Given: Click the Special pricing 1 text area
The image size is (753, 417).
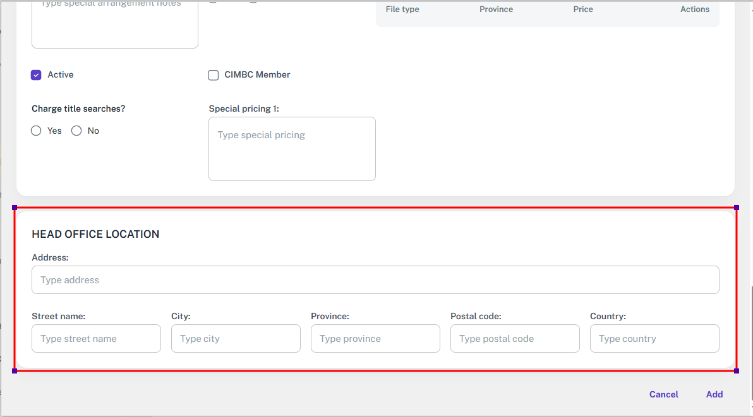Looking at the screenshot, I should tap(292, 149).
